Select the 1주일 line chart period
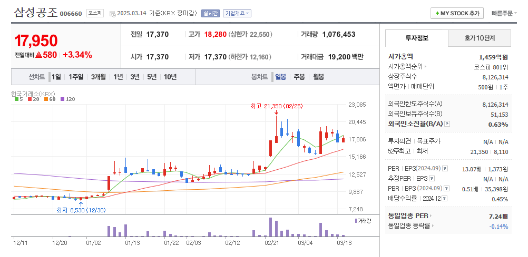Viewport: 528px width, 257px height. (76, 77)
